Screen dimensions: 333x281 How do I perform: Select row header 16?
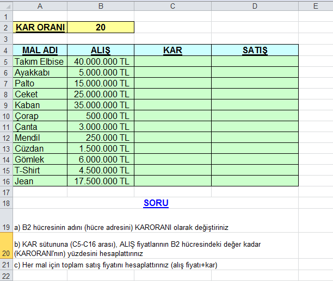tap(6, 181)
